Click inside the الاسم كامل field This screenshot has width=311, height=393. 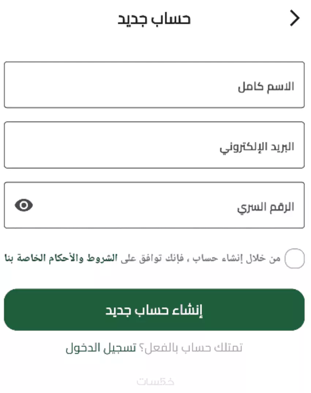[x=154, y=85]
